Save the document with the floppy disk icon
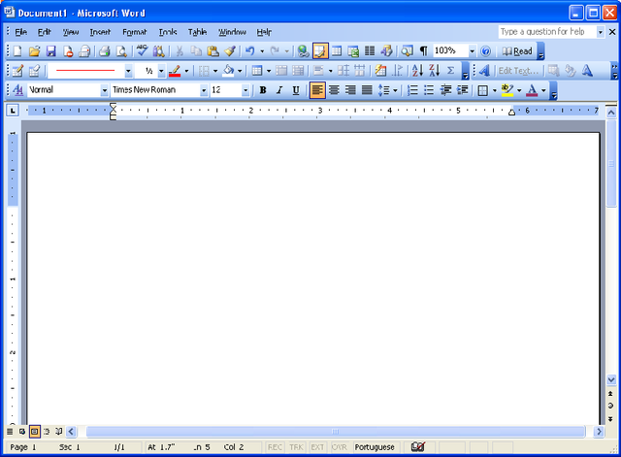Screen dimensions: 621x457 (51, 51)
